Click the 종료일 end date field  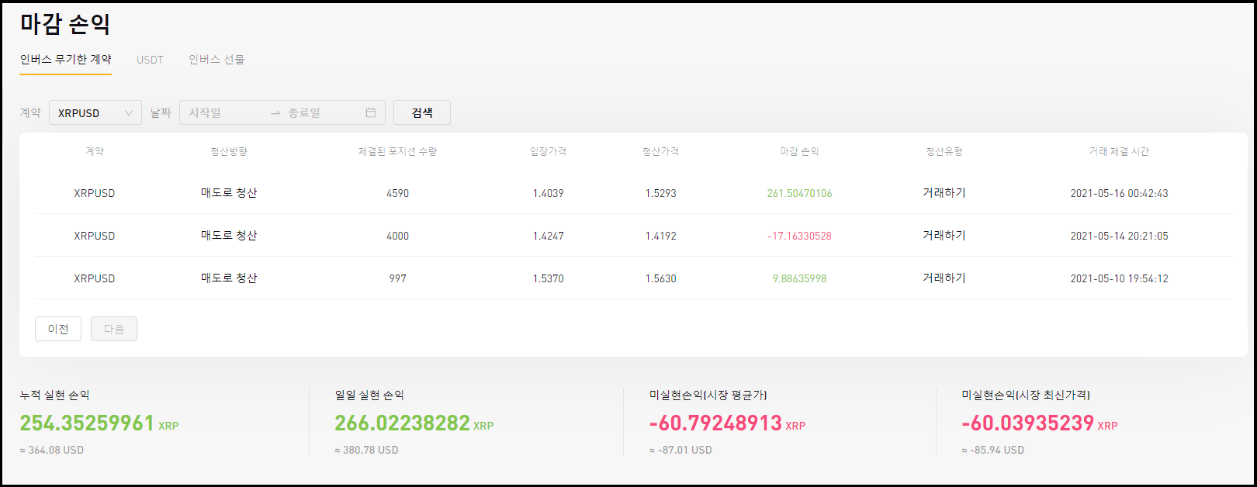click(318, 113)
